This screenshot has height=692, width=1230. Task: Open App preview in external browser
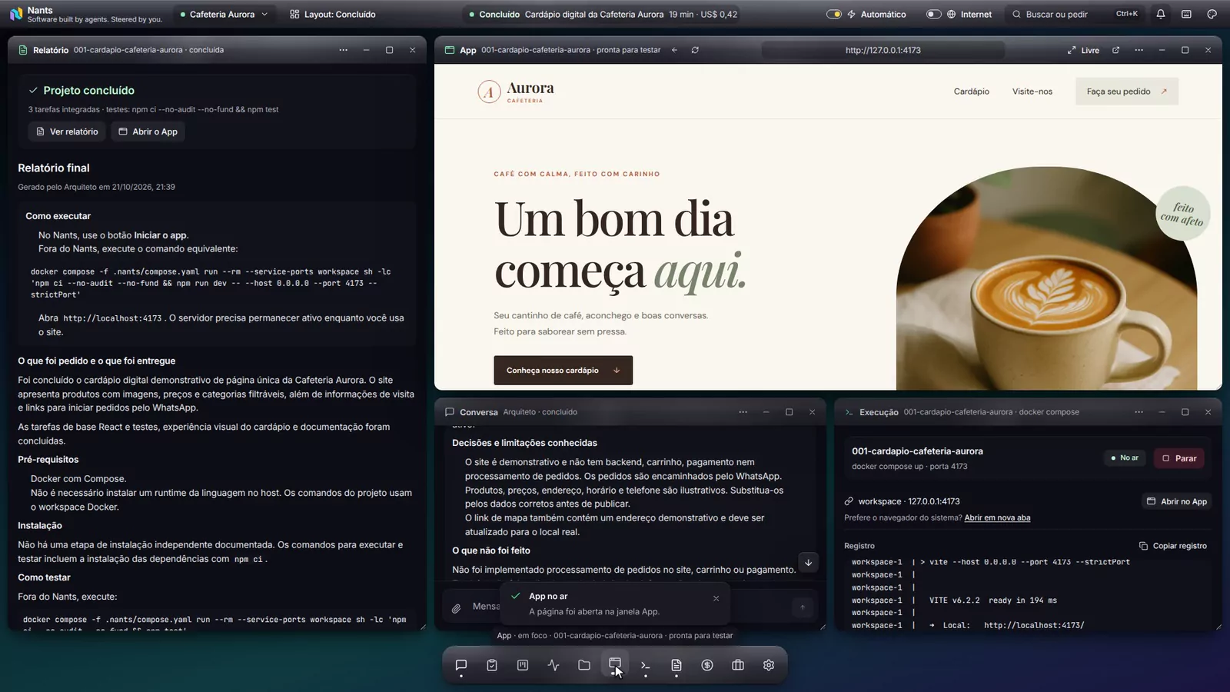tap(1116, 50)
